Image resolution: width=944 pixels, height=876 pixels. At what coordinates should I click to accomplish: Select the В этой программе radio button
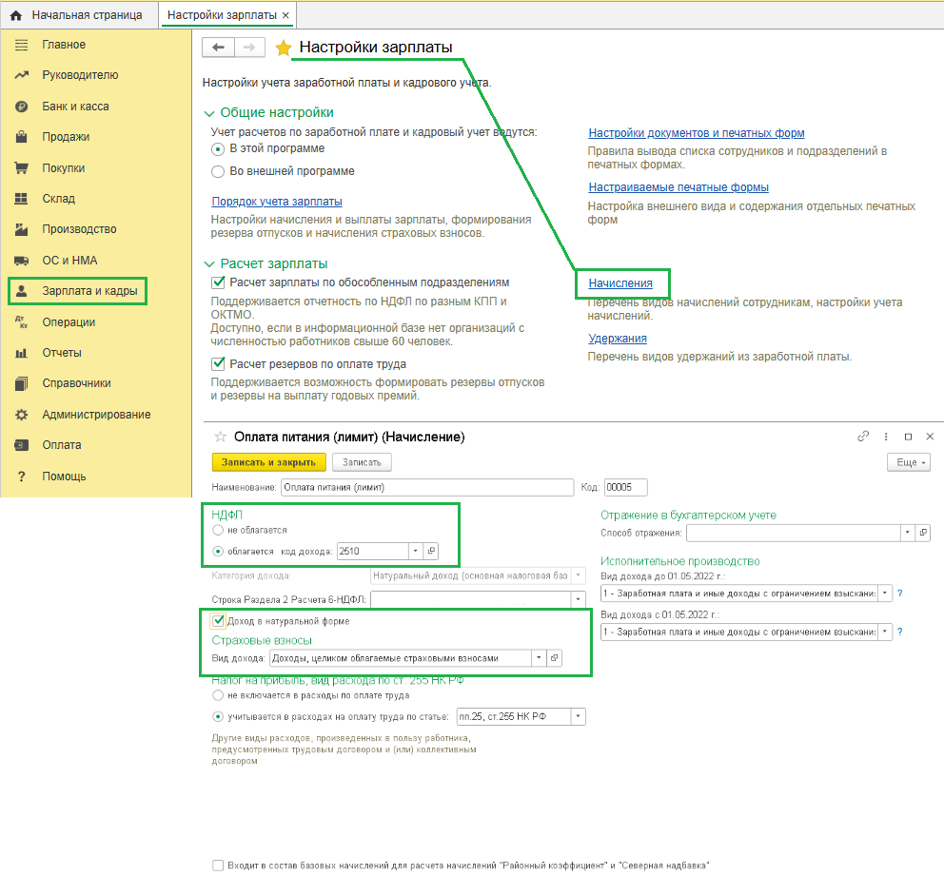(x=218, y=149)
